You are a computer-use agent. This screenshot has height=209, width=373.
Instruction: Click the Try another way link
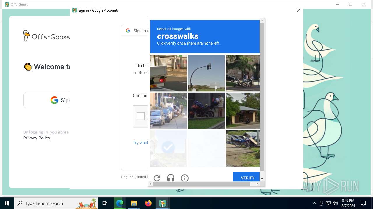click(140, 143)
